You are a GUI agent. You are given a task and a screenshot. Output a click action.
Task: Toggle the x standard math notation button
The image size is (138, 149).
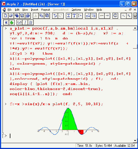pos(6,23)
